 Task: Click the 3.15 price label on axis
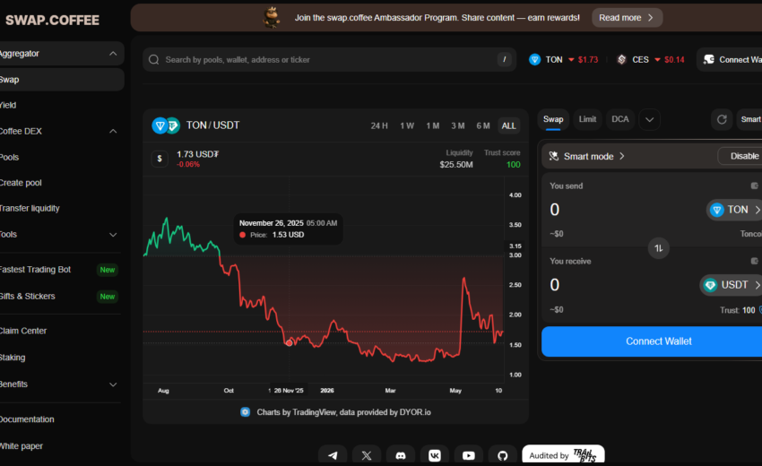pos(515,246)
